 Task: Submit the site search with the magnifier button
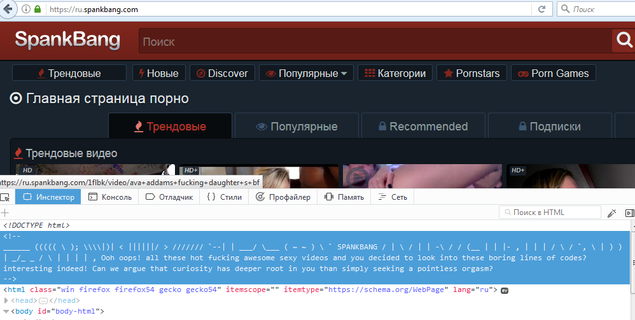click(624, 40)
